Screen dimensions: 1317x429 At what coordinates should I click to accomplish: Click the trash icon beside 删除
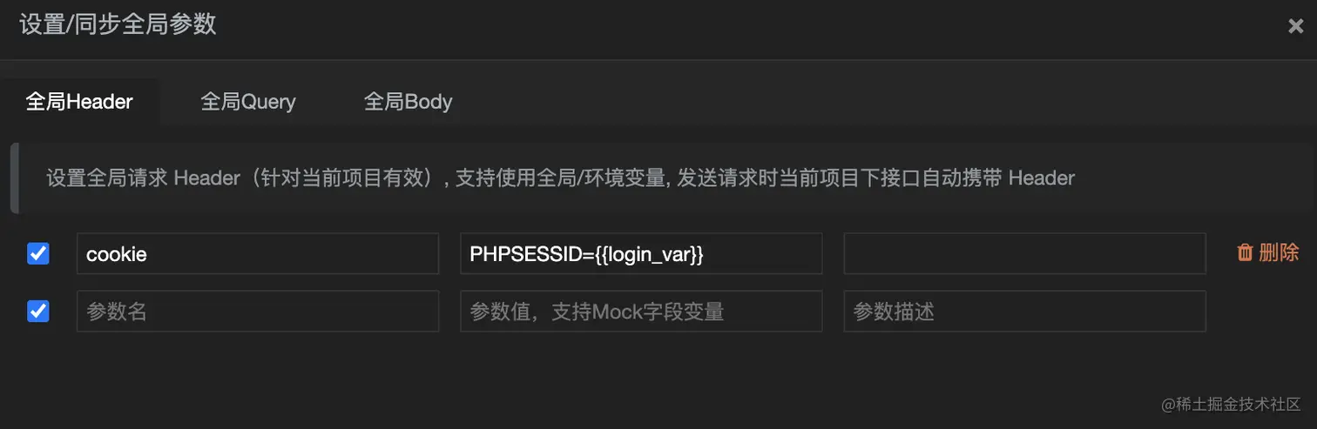1245,253
